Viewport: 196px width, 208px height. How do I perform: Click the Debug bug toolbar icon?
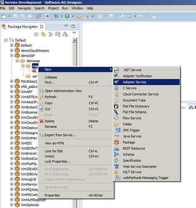pos(56,16)
